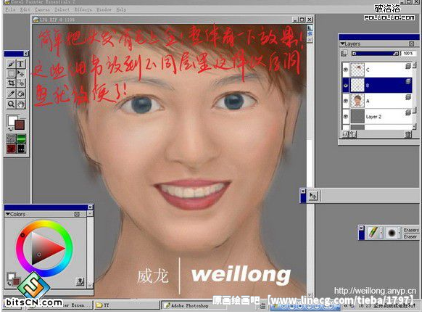Pick the Layer Adjuster tool in the toolbox
Screen dimensions: 443x314
tap(20, 74)
